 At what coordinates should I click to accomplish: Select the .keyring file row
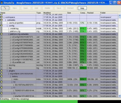point(59,65)
